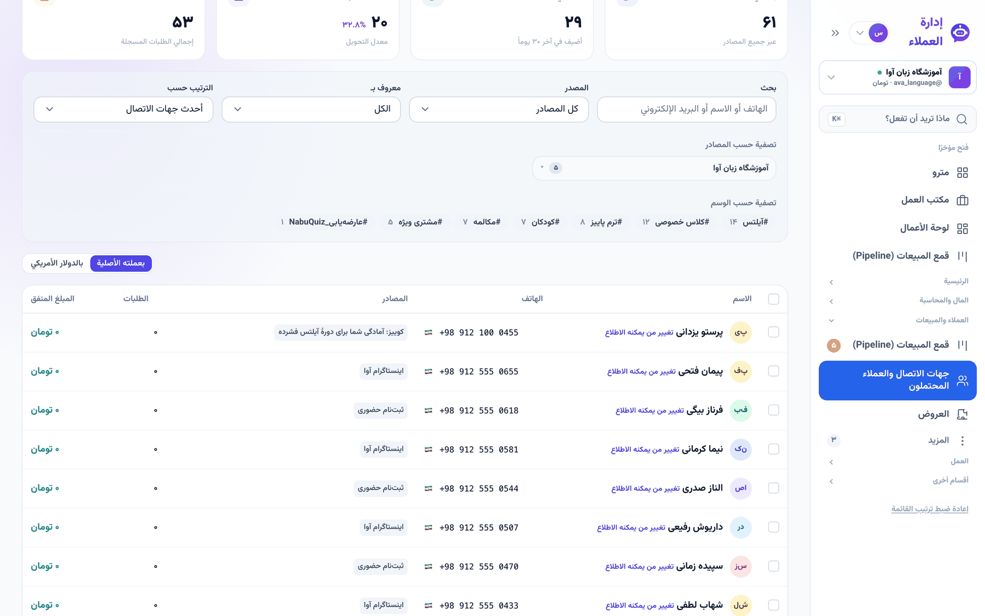Expand the آموزشگاه زبان آوا source filter row

tap(654, 168)
